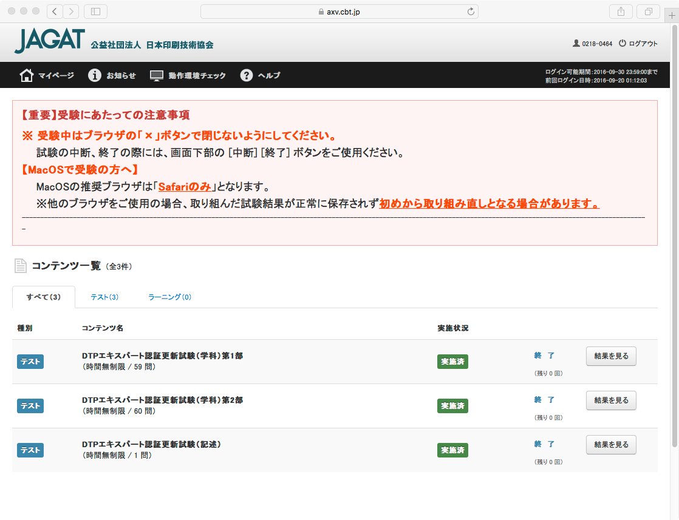Click the テスト badge in the 第1部 row
The height and width of the screenshot is (520, 679).
(30, 361)
